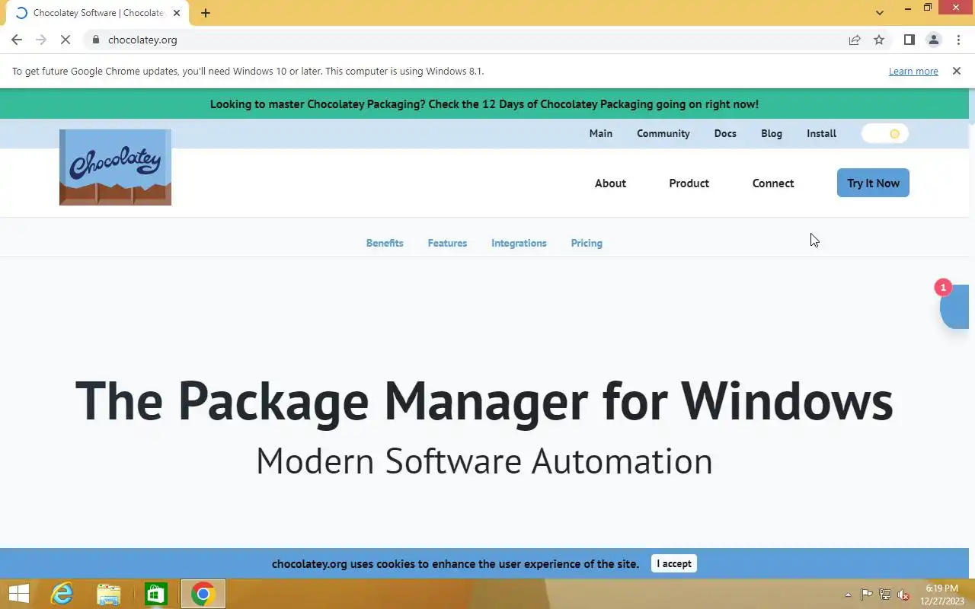Show hidden tray icons arrow

(x=848, y=595)
